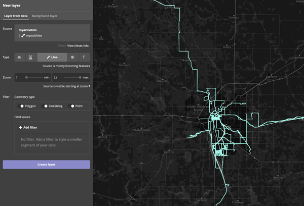Select the myactivities source box

52,33
